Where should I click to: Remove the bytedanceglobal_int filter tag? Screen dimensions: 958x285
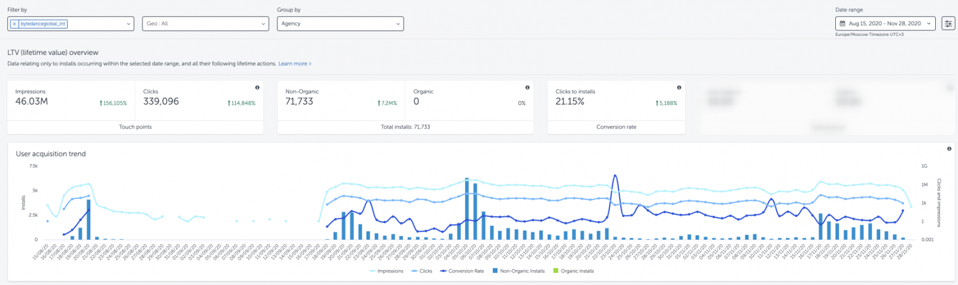[x=14, y=24]
